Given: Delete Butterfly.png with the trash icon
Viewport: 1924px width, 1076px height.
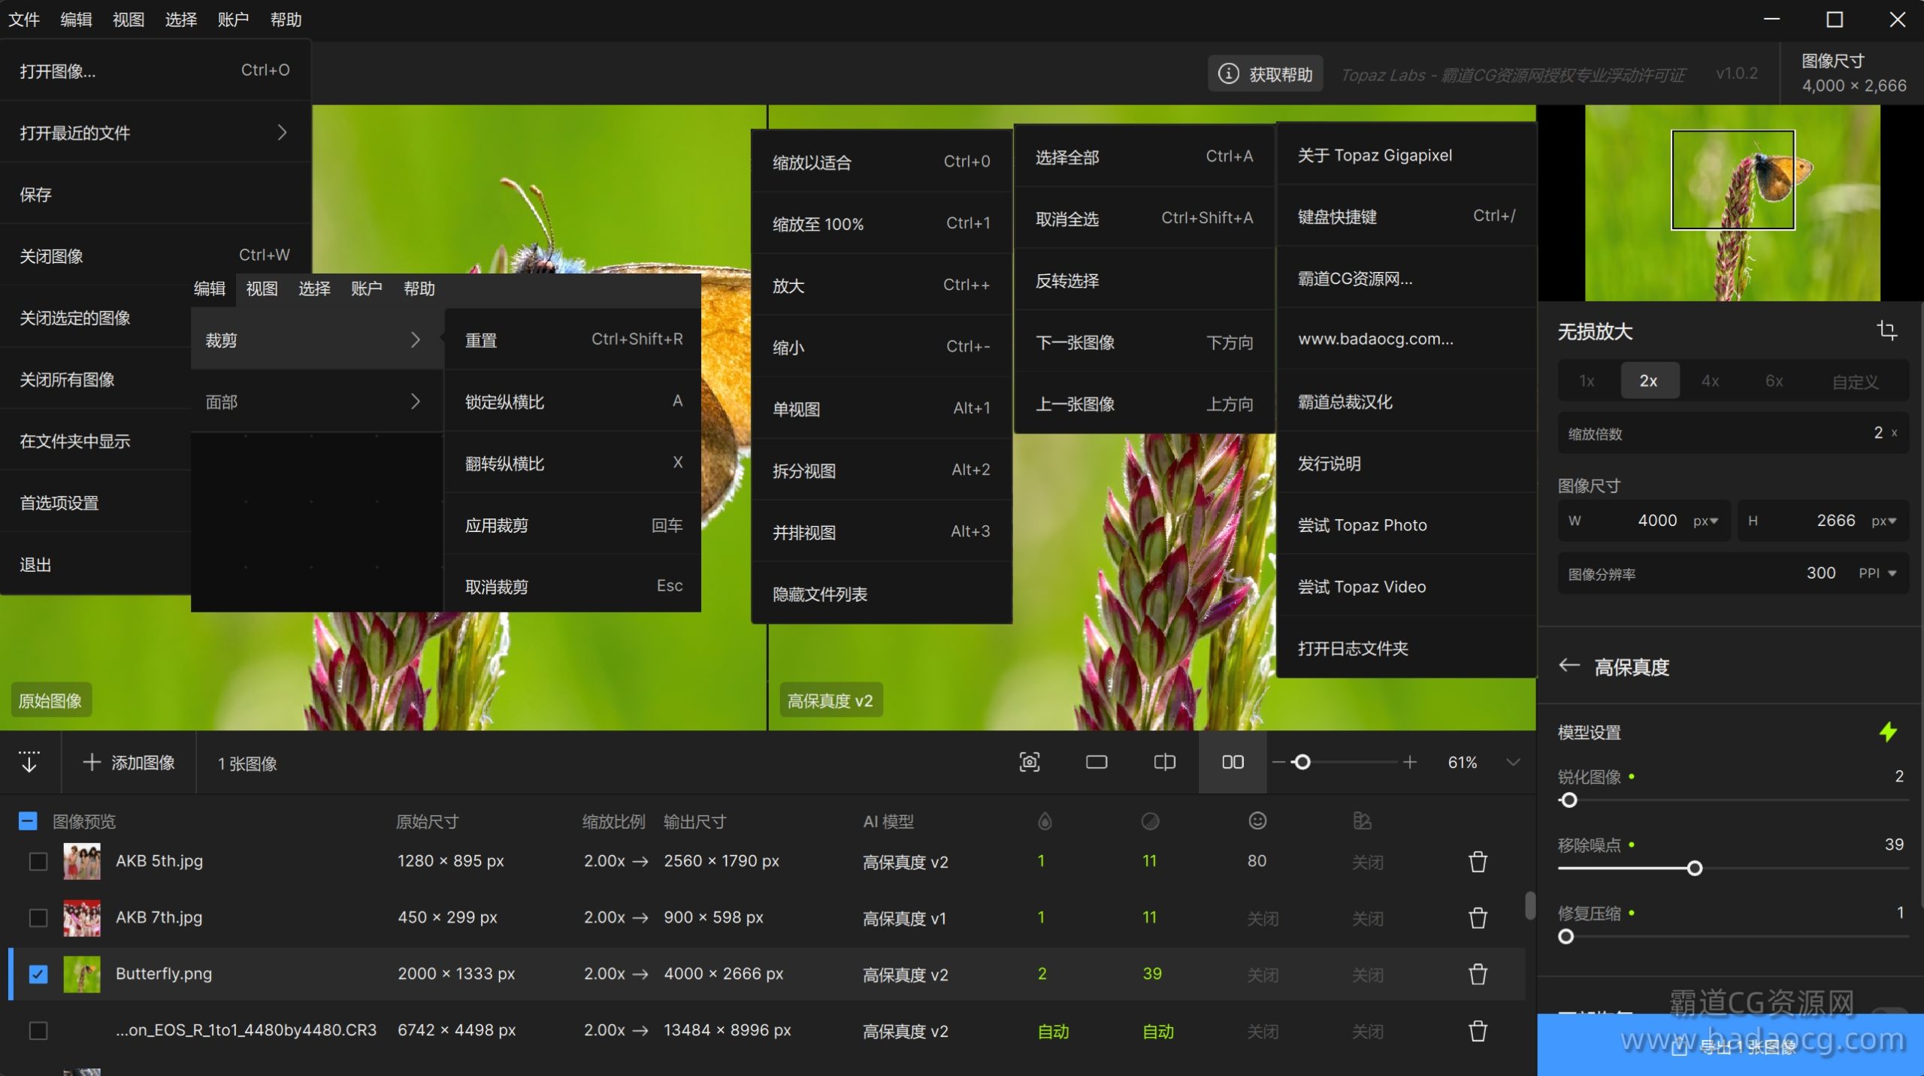Looking at the screenshot, I should tap(1478, 975).
